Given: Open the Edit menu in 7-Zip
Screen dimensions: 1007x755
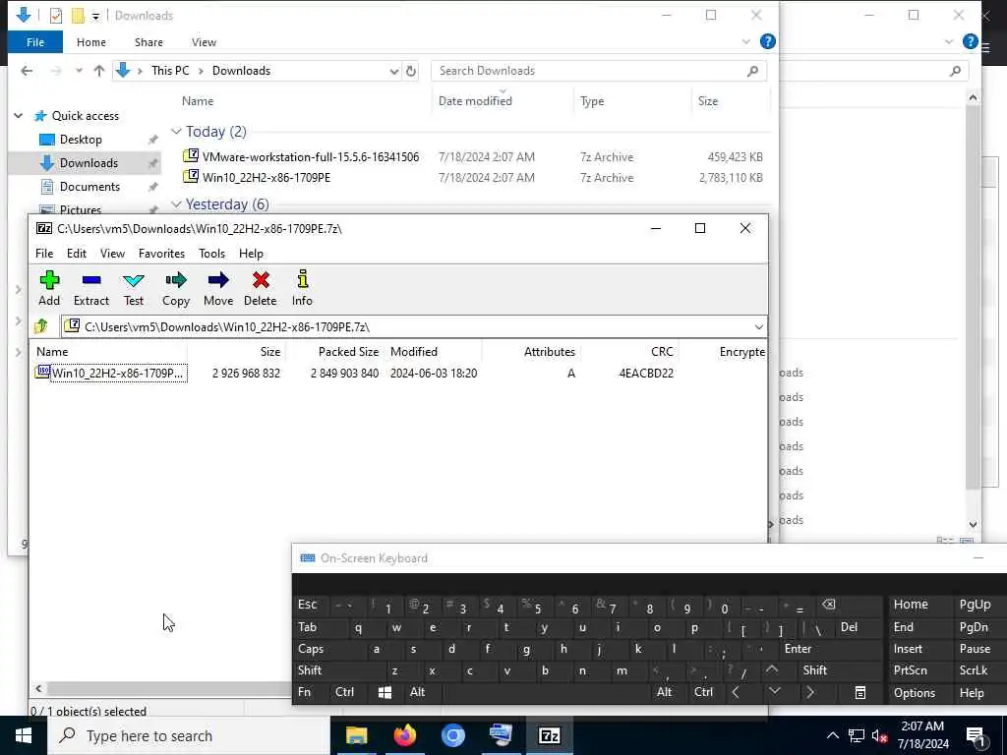Looking at the screenshot, I should tap(77, 254).
